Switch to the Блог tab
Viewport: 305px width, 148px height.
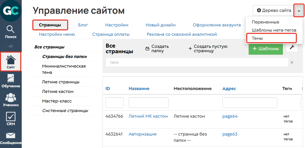[x=83, y=25]
